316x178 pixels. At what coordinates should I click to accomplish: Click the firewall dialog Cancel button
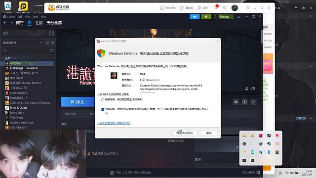209,133
